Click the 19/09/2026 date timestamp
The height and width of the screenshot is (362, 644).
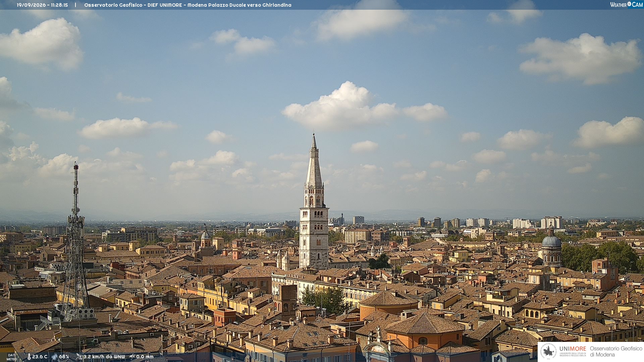click(32, 5)
